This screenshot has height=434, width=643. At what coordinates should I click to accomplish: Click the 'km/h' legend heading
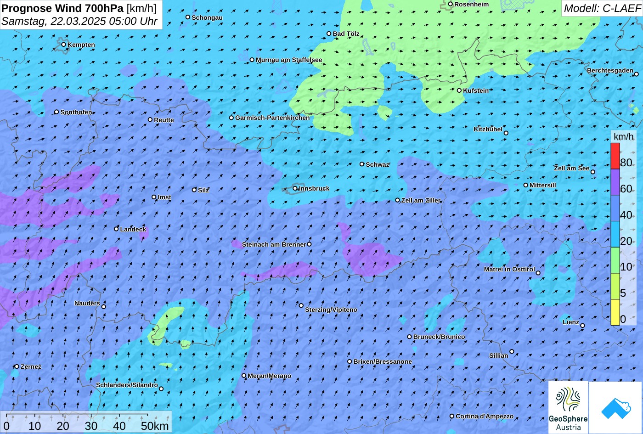(x=623, y=136)
